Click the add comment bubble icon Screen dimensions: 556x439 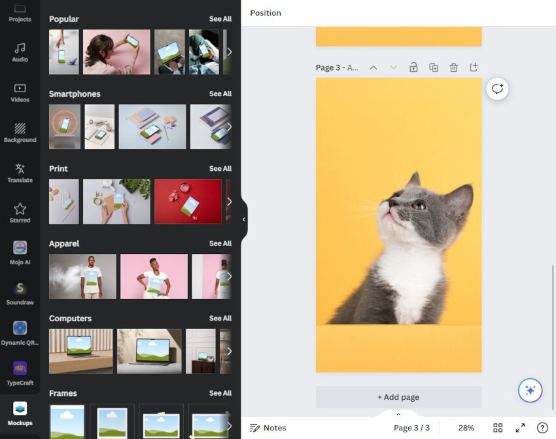(x=497, y=89)
